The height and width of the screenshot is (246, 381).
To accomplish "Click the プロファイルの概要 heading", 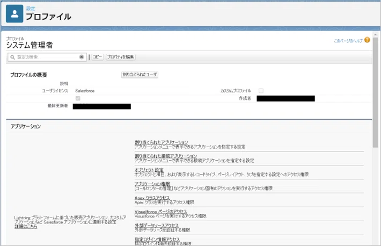I will point(28,75).
